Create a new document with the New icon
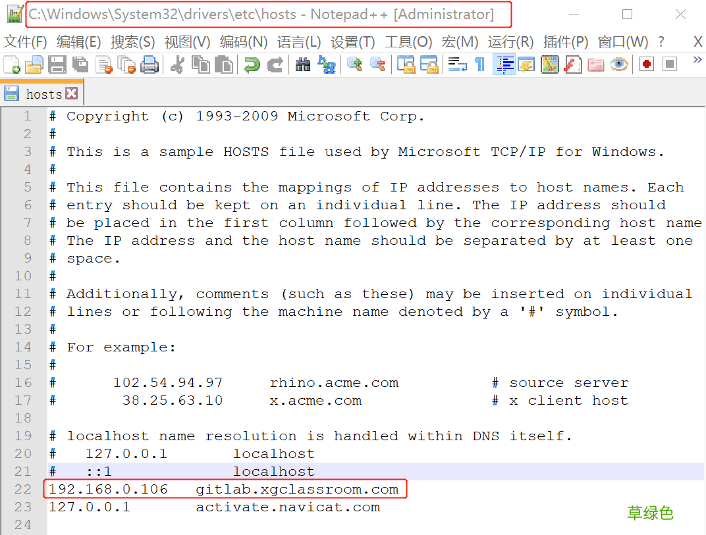The width and height of the screenshot is (706, 535). coord(12,64)
